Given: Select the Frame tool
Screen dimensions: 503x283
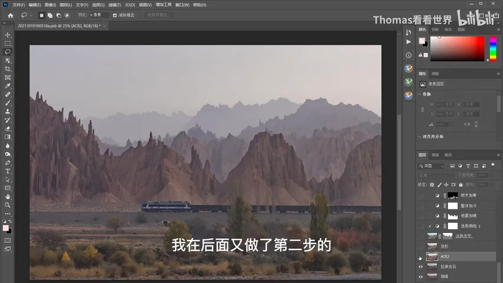Looking at the screenshot, I should click(8, 77).
